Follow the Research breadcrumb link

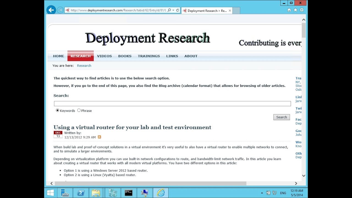(x=84, y=66)
